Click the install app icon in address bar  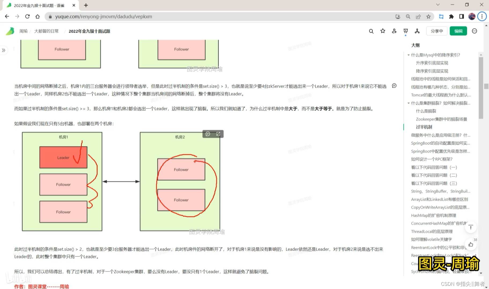click(x=398, y=17)
